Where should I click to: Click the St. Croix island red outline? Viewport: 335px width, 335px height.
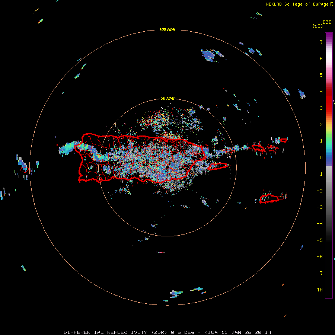[x=269, y=198]
